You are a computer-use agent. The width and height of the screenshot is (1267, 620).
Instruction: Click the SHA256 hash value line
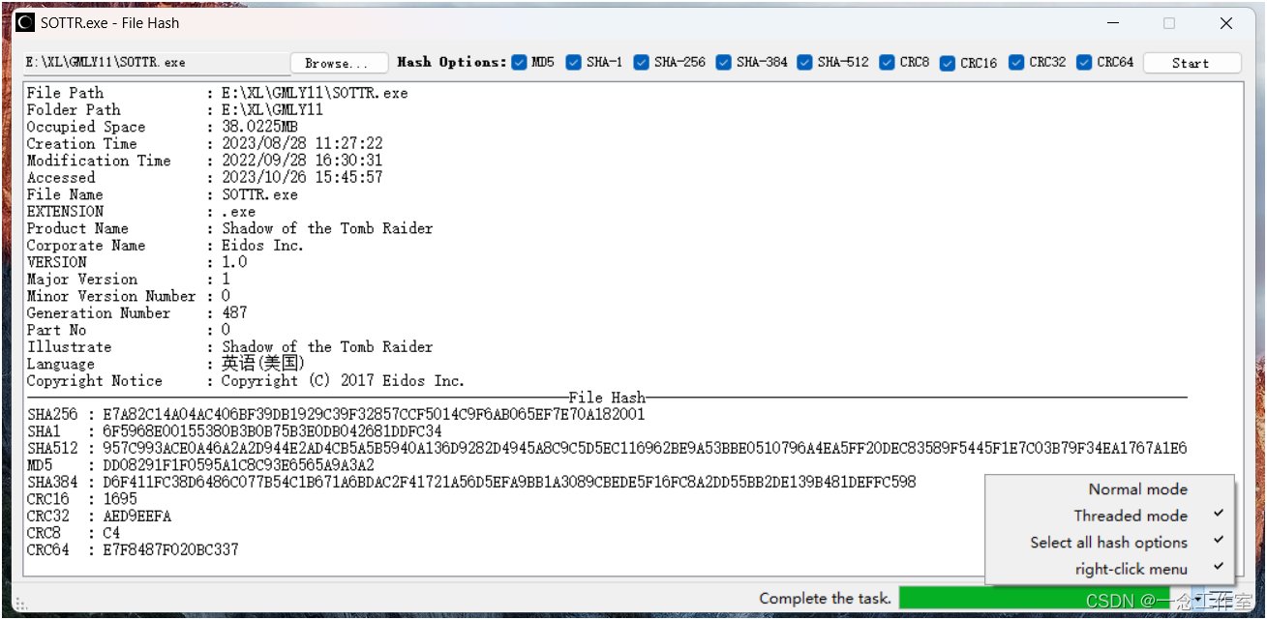(x=336, y=415)
